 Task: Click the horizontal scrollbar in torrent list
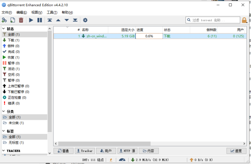[x=104, y=143]
